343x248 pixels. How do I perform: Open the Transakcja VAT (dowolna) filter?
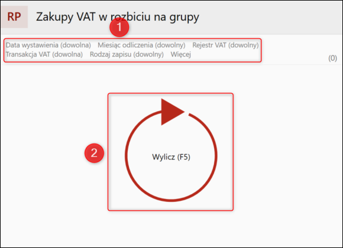click(x=44, y=54)
